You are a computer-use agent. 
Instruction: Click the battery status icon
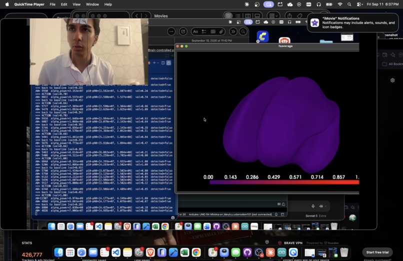point(329,4)
